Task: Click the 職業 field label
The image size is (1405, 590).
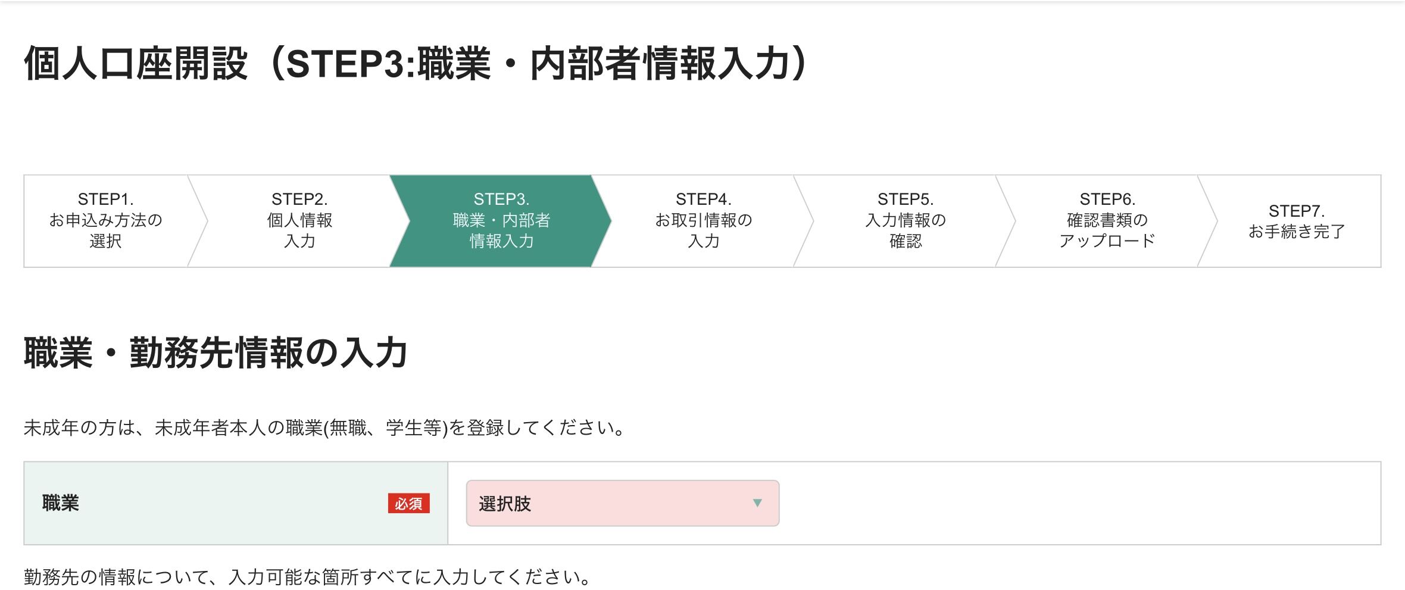Action: pyautogui.click(x=61, y=503)
